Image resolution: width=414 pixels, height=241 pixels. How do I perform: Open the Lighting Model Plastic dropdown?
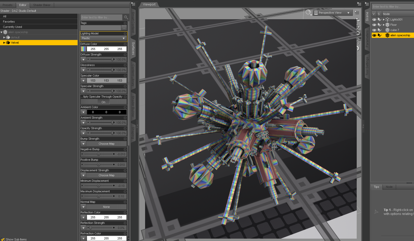(104, 38)
